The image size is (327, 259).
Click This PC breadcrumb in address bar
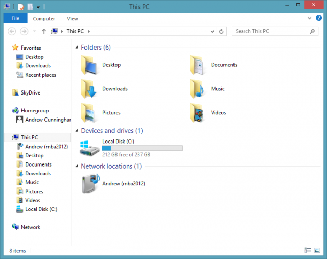coord(75,31)
